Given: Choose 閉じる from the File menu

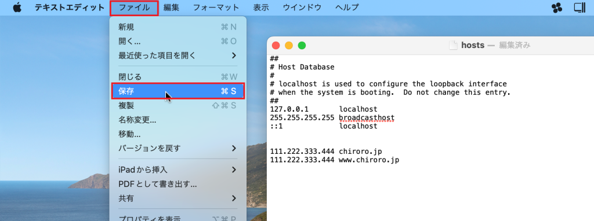Looking at the screenshot, I should coord(178,77).
